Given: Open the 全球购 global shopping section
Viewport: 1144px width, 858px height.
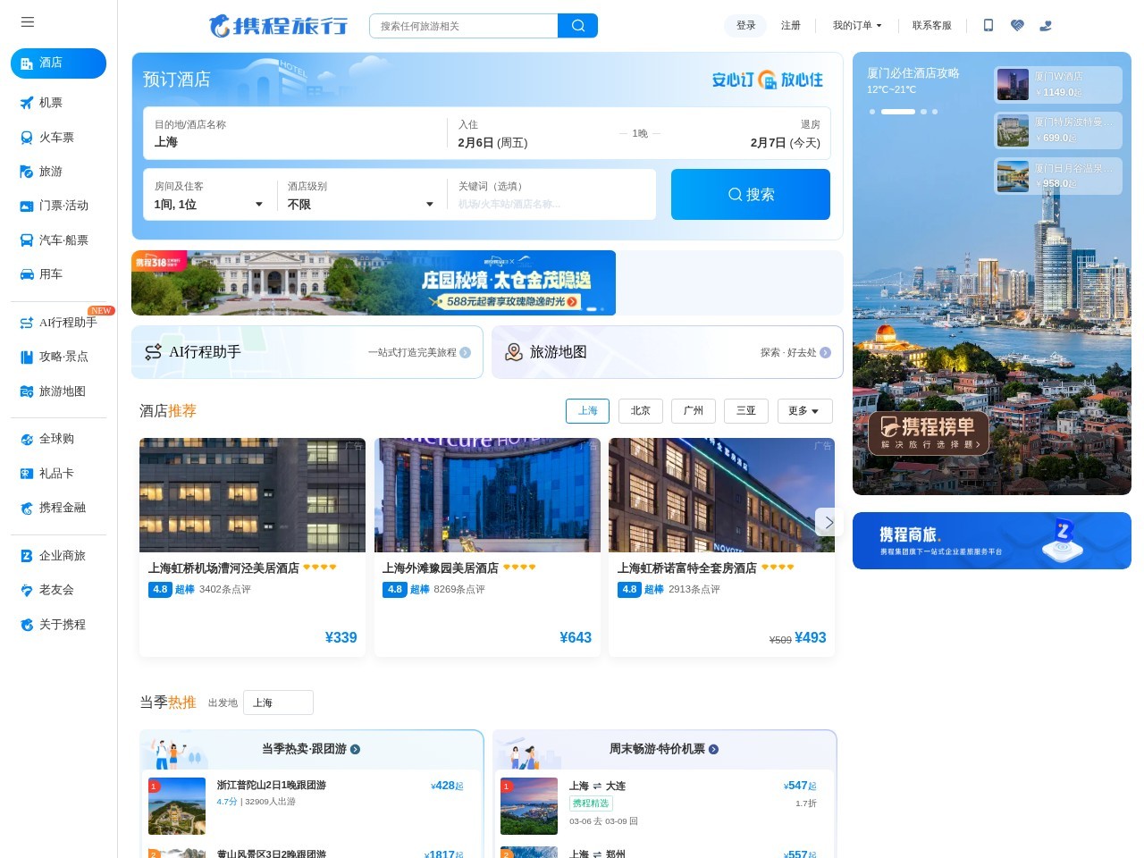Looking at the screenshot, I should click(x=58, y=439).
